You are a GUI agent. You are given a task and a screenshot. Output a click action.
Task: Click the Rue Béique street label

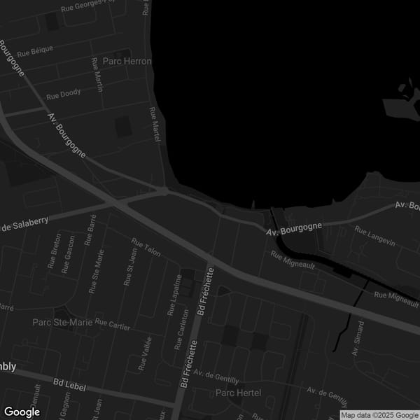[x=34, y=52]
